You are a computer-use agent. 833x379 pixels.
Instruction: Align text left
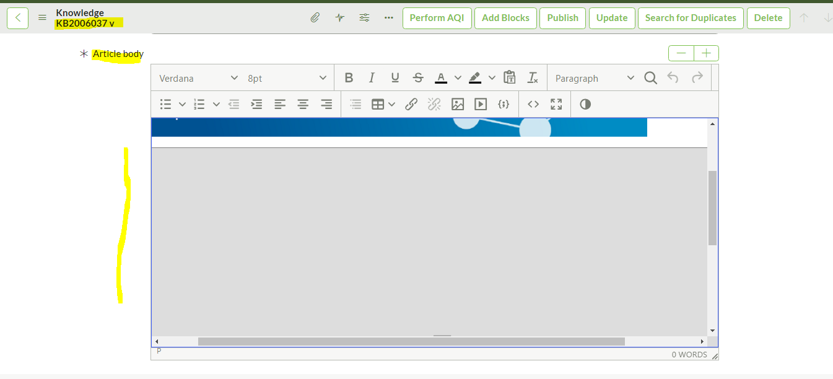[x=280, y=105]
